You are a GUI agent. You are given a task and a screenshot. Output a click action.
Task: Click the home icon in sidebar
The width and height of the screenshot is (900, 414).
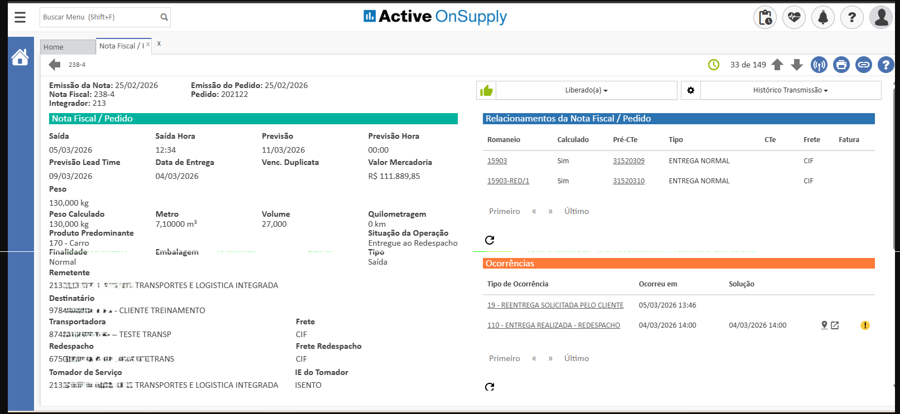click(20, 57)
